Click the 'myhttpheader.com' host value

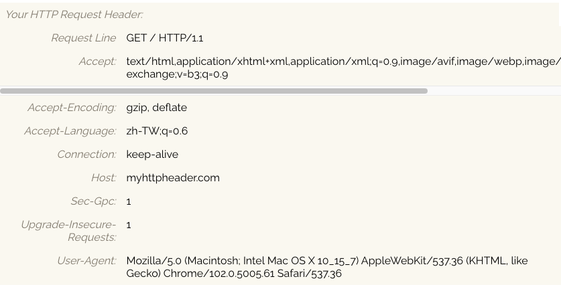click(x=173, y=178)
